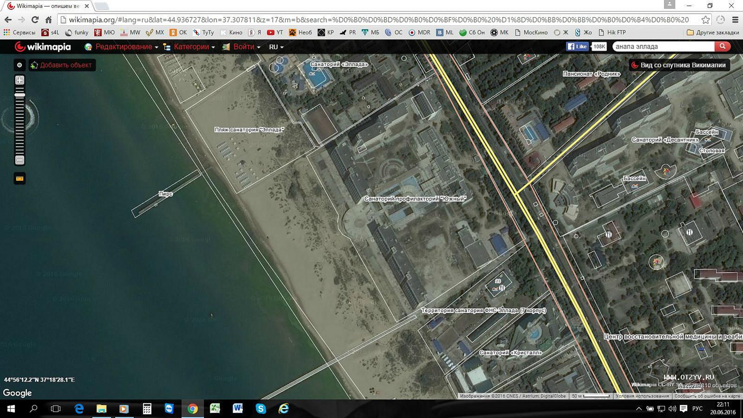Viewport: 743px width, 418px height.
Task: Open the MDR bookmark
Action: (x=419, y=33)
